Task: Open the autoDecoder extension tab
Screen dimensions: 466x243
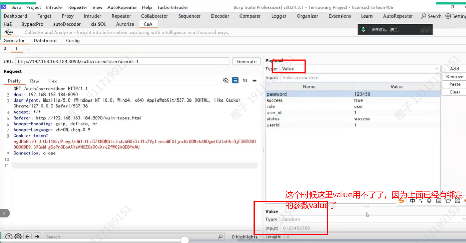Action: point(67,24)
